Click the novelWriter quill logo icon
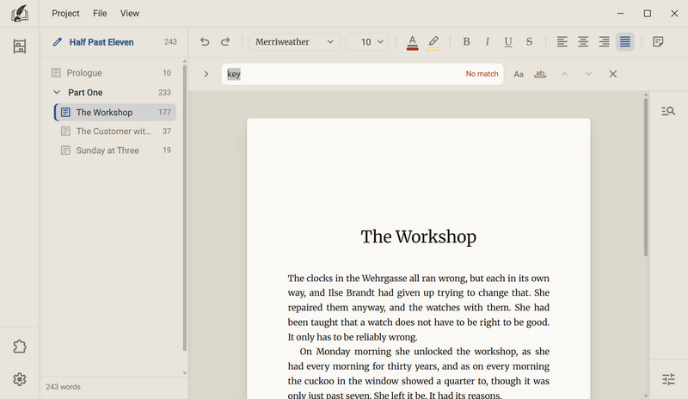Screen dimensions: 688x399 [x=19, y=14]
